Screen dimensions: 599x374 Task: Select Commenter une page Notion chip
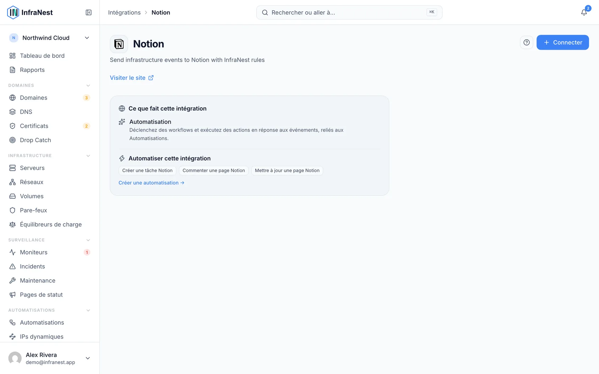pyautogui.click(x=214, y=171)
